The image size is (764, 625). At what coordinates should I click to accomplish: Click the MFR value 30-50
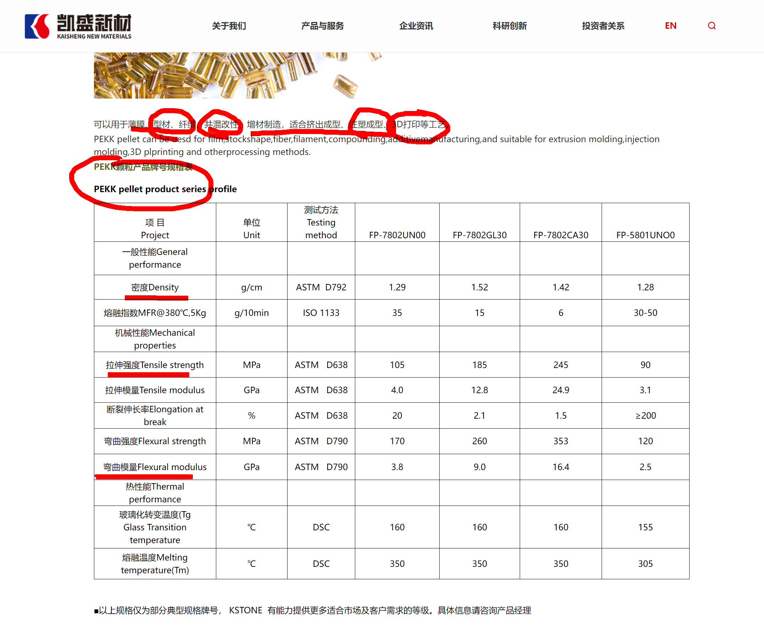[646, 313]
